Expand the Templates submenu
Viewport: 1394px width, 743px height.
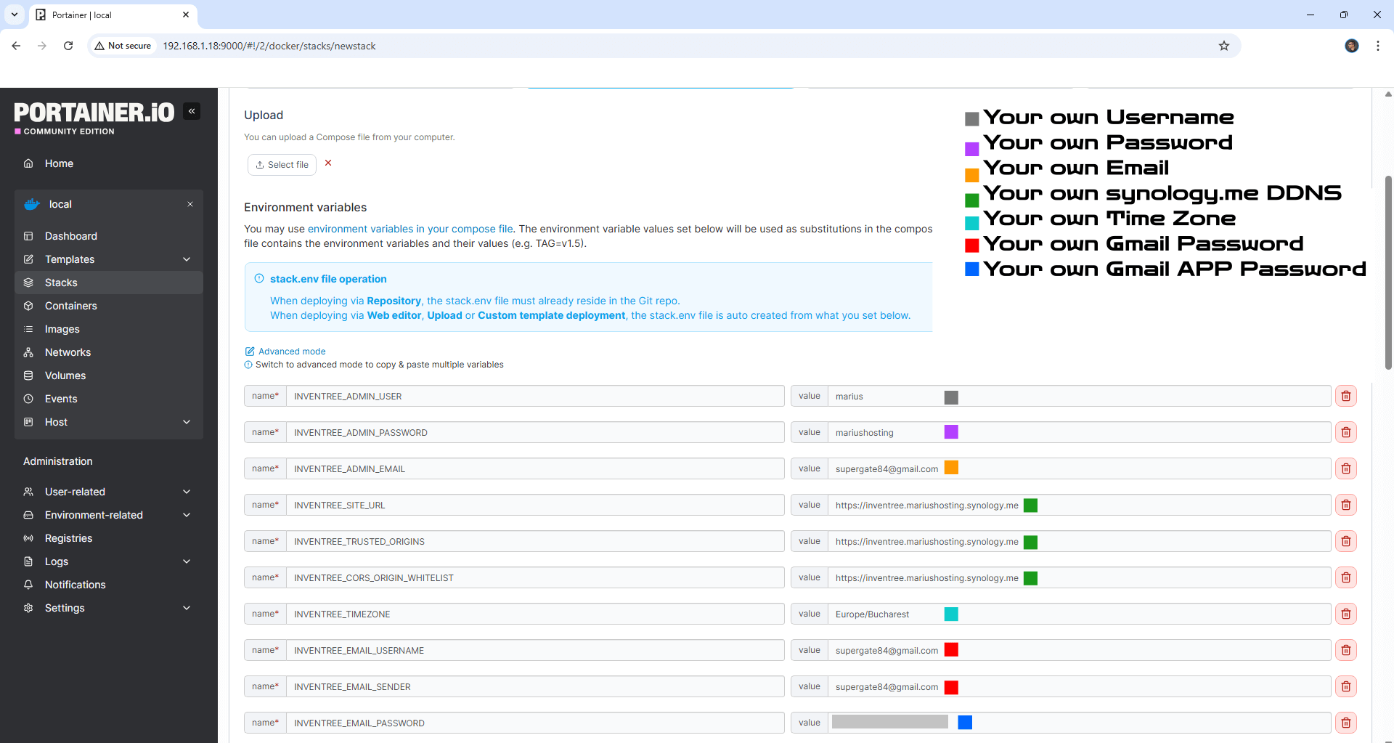click(x=187, y=259)
